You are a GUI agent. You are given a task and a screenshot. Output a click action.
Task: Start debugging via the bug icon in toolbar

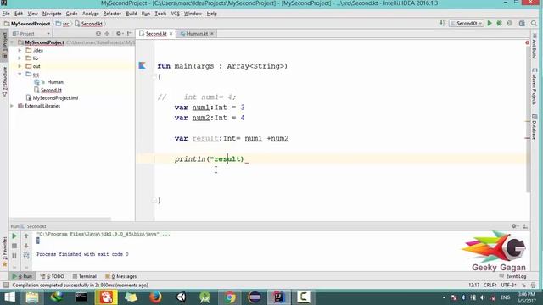click(500, 23)
